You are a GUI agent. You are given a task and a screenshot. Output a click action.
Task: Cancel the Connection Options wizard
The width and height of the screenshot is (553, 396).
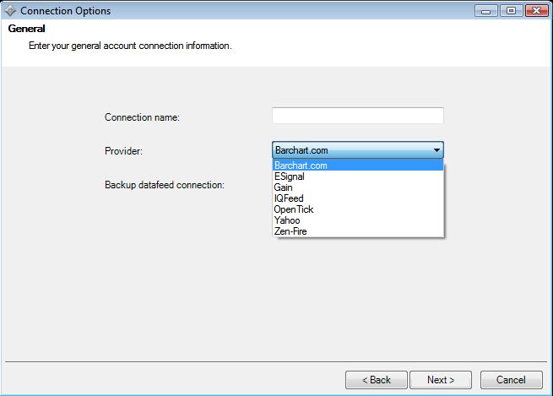tap(511, 380)
